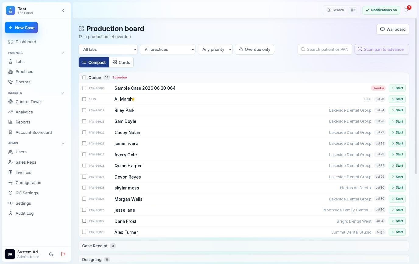Click the SA user avatar

10,254
